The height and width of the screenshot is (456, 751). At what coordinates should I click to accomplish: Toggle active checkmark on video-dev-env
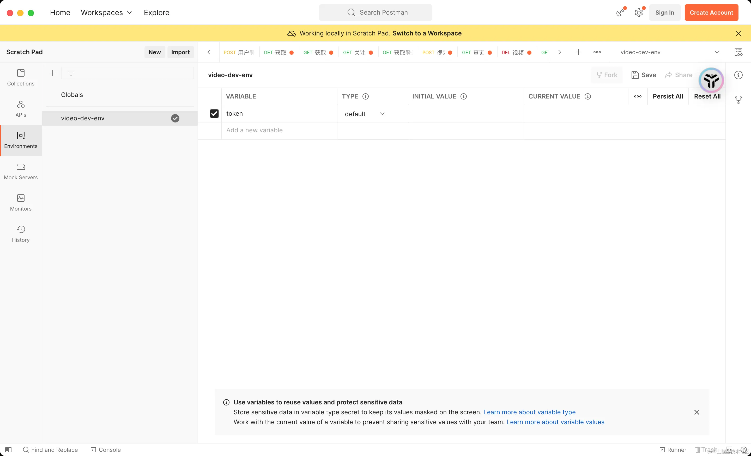tap(175, 118)
